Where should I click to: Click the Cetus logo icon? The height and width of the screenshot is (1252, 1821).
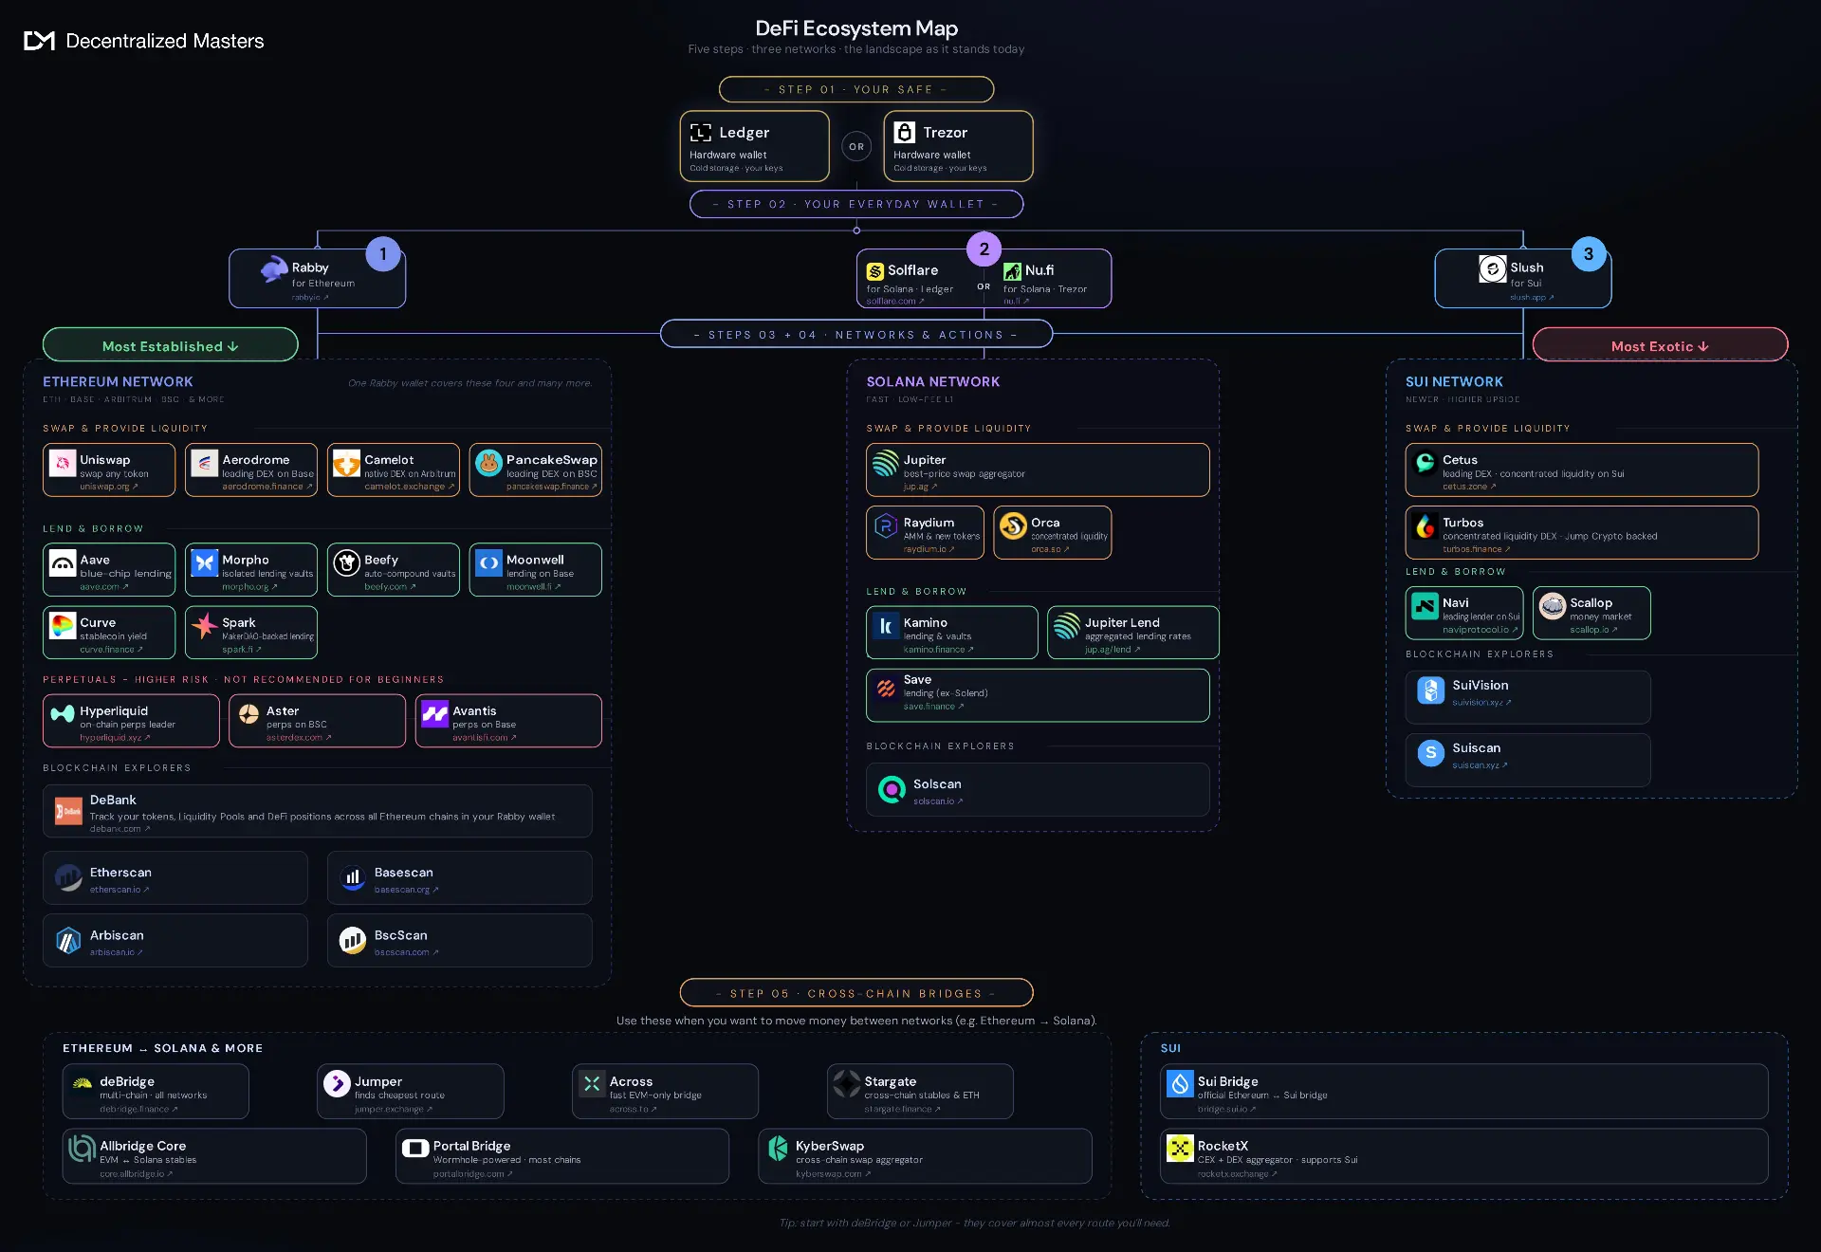1425,463
